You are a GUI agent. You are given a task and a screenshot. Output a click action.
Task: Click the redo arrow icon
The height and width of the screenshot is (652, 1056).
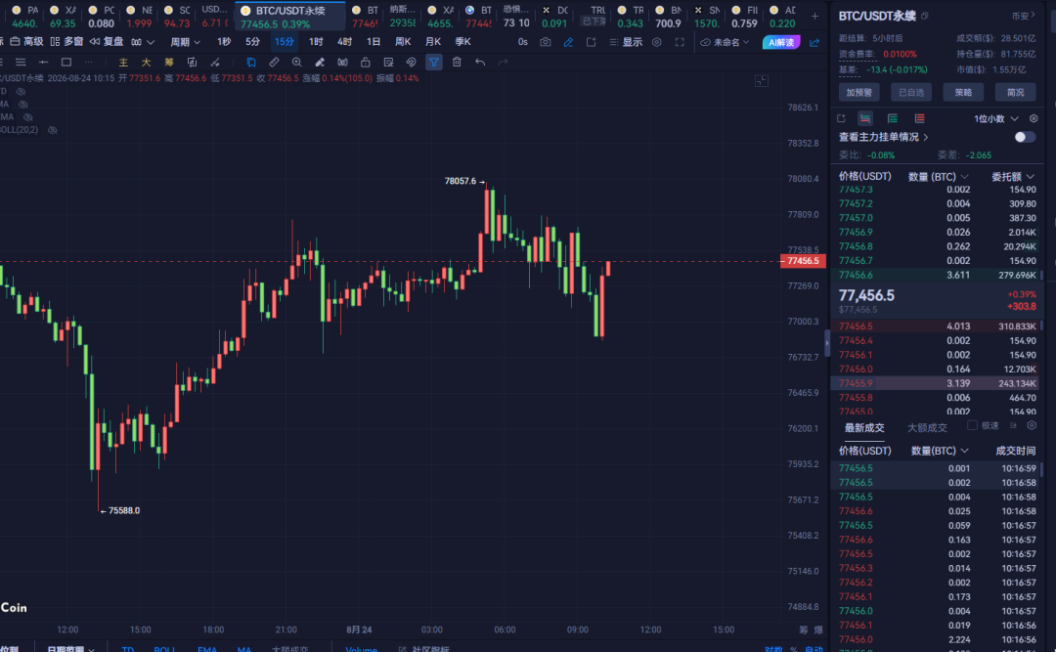[503, 62]
